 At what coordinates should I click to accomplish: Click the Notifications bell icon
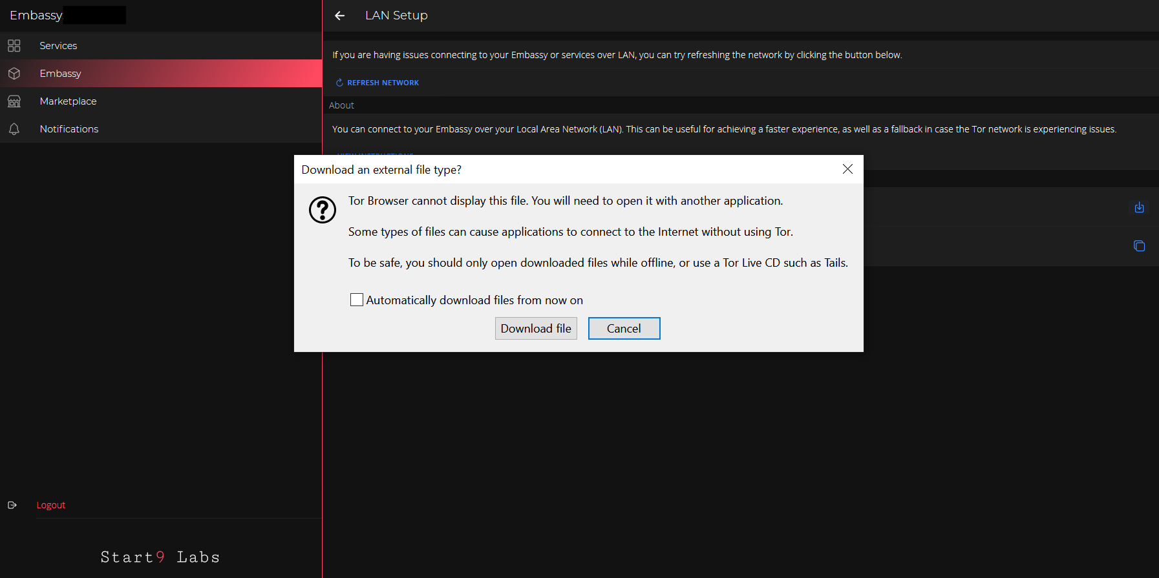click(14, 129)
